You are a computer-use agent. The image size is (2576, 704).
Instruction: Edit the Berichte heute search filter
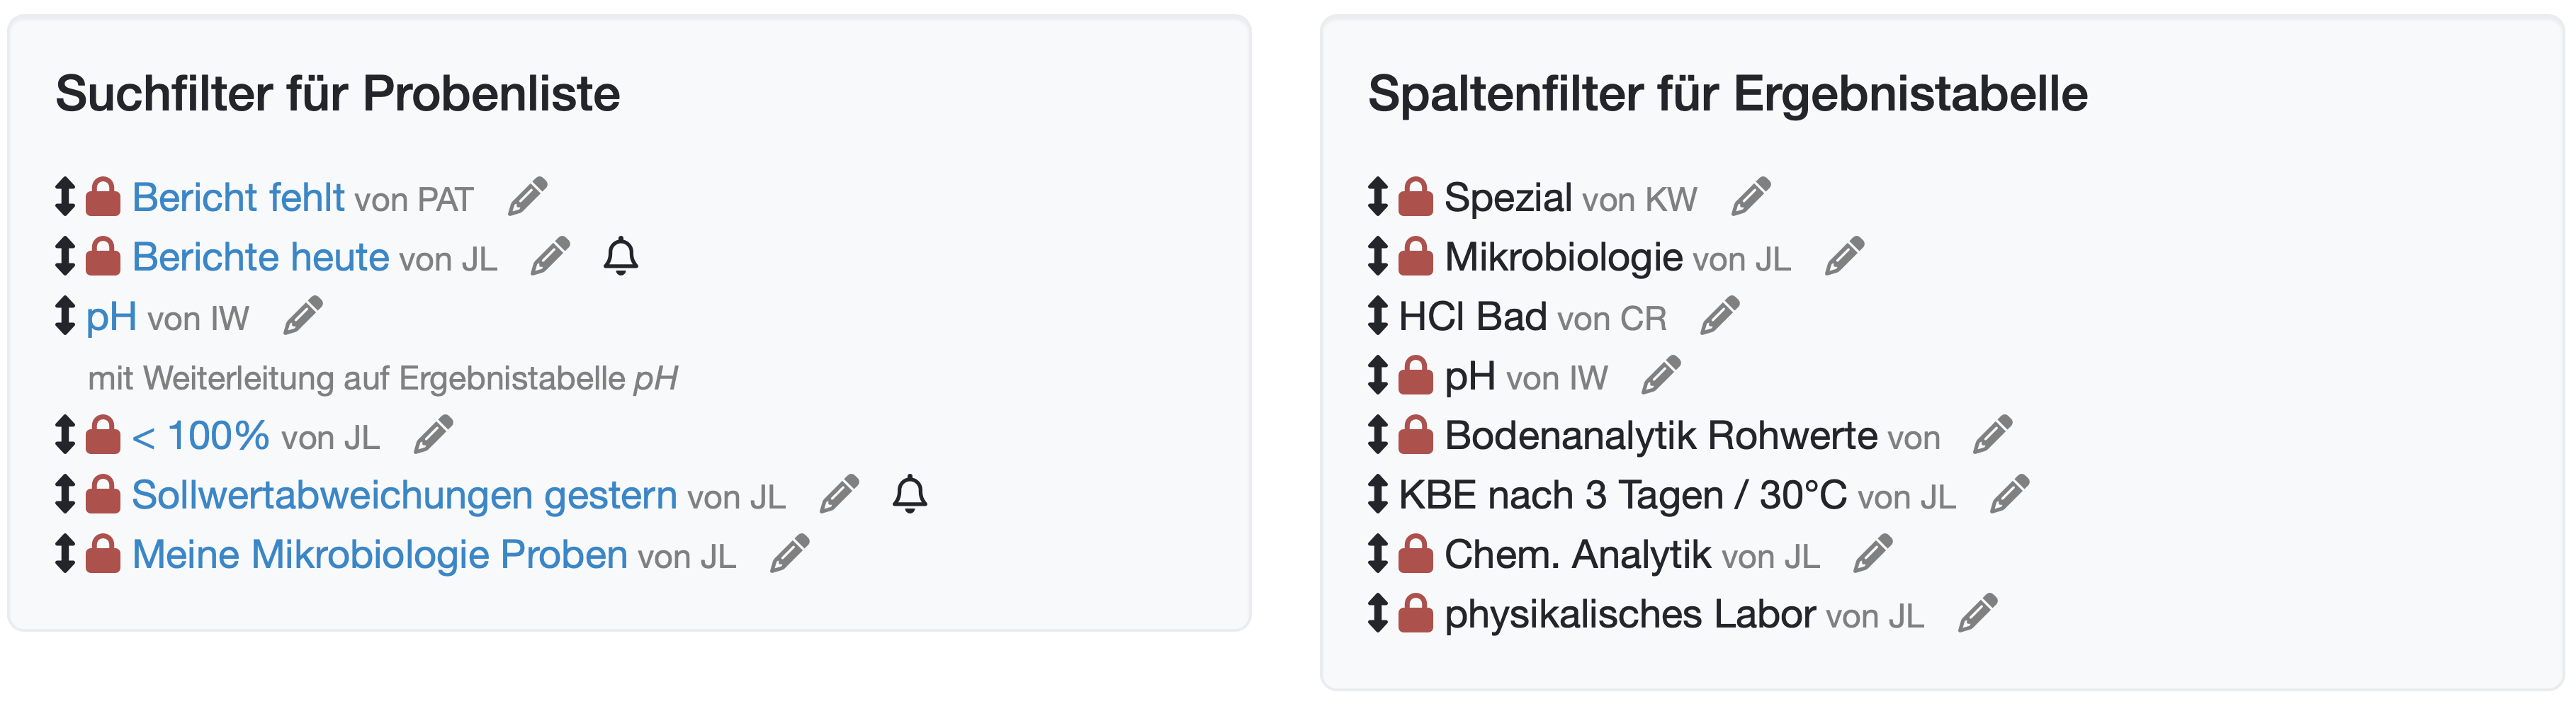[x=550, y=256]
